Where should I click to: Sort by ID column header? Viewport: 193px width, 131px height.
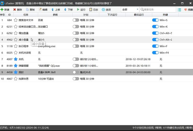click(x=9, y=15)
